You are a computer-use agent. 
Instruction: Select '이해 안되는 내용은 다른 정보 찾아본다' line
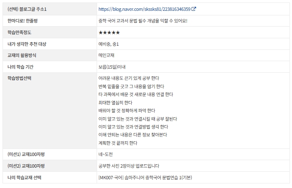(x=132, y=135)
